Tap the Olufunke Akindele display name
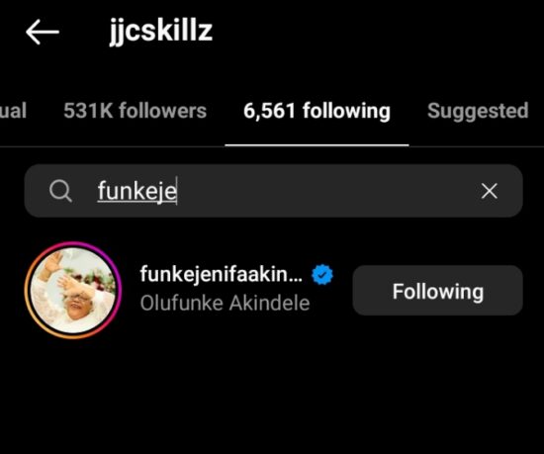 click(x=225, y=303)
